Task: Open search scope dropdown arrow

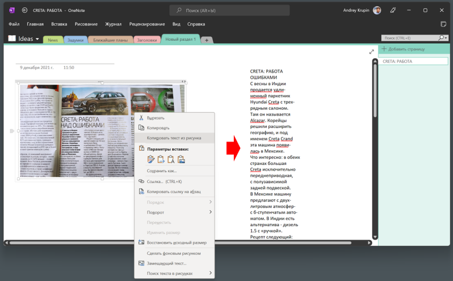Action: 445,37
